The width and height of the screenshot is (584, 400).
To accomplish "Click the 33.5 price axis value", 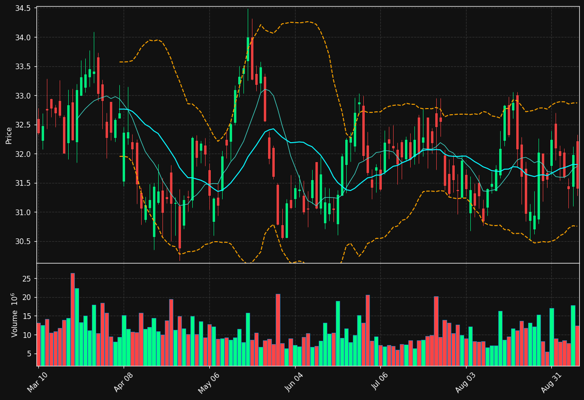I will pos(23,67).
